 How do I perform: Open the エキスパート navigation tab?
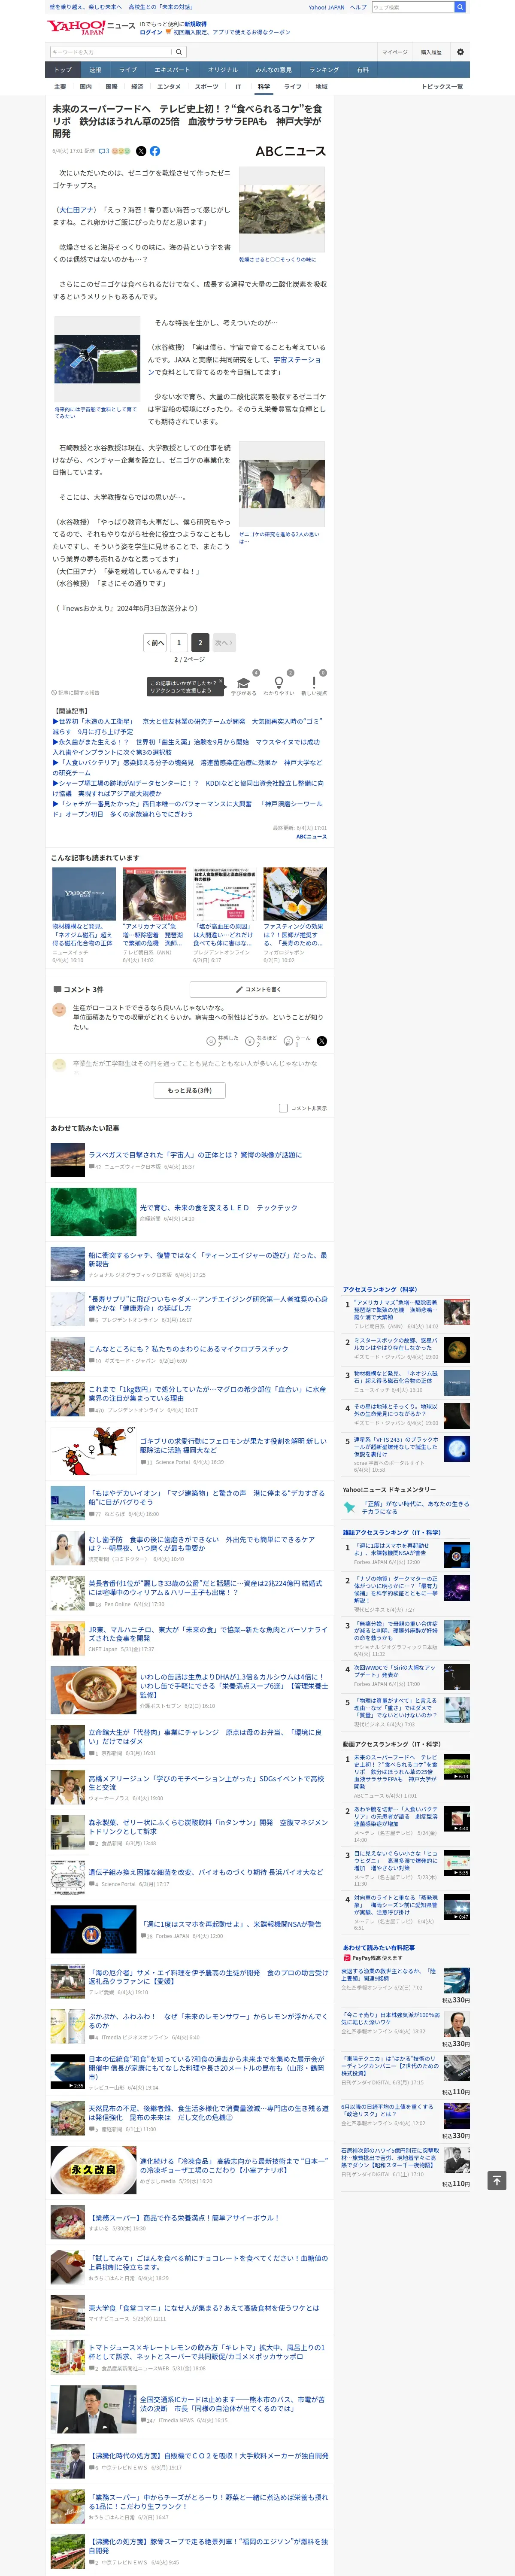[172, 70]
